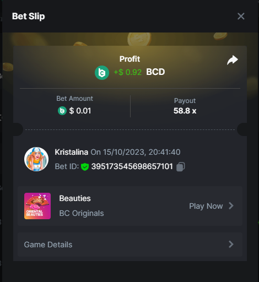
Task: Click the Play Now chevron arrow
Action: 231,206
